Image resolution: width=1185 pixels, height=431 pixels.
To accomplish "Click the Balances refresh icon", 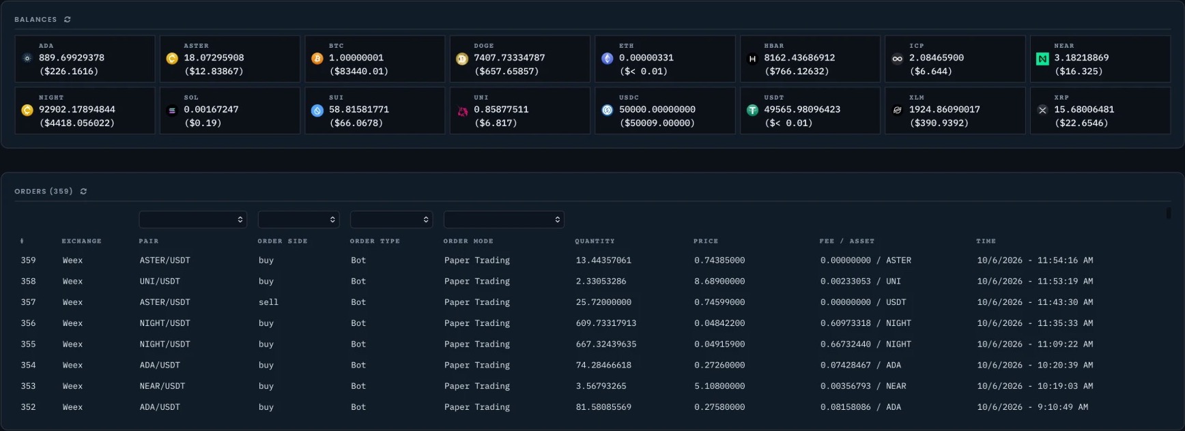I will [x=67, y=19].
